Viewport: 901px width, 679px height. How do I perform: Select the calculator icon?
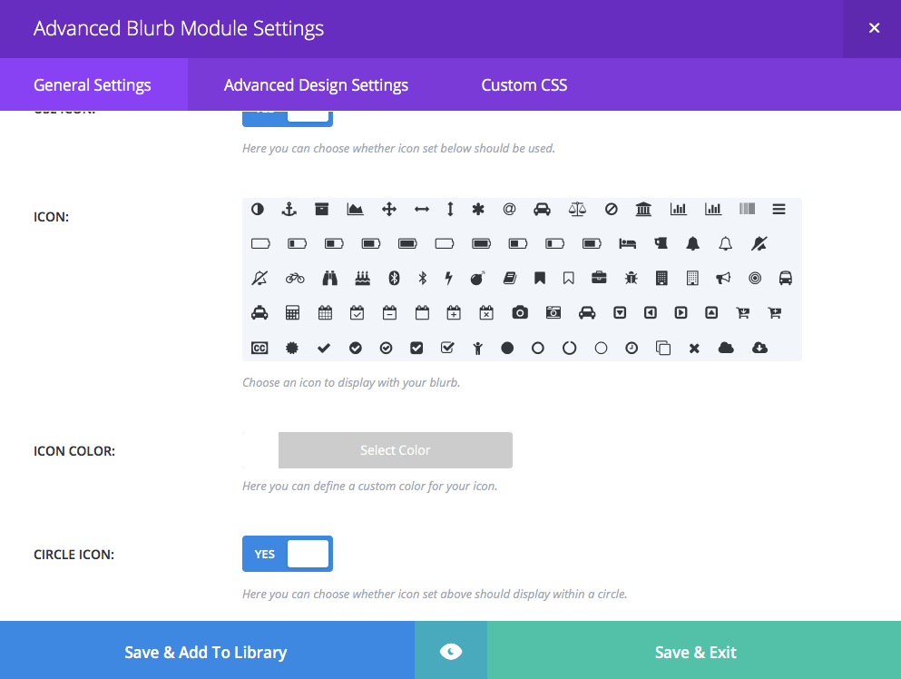coord(293,312)
